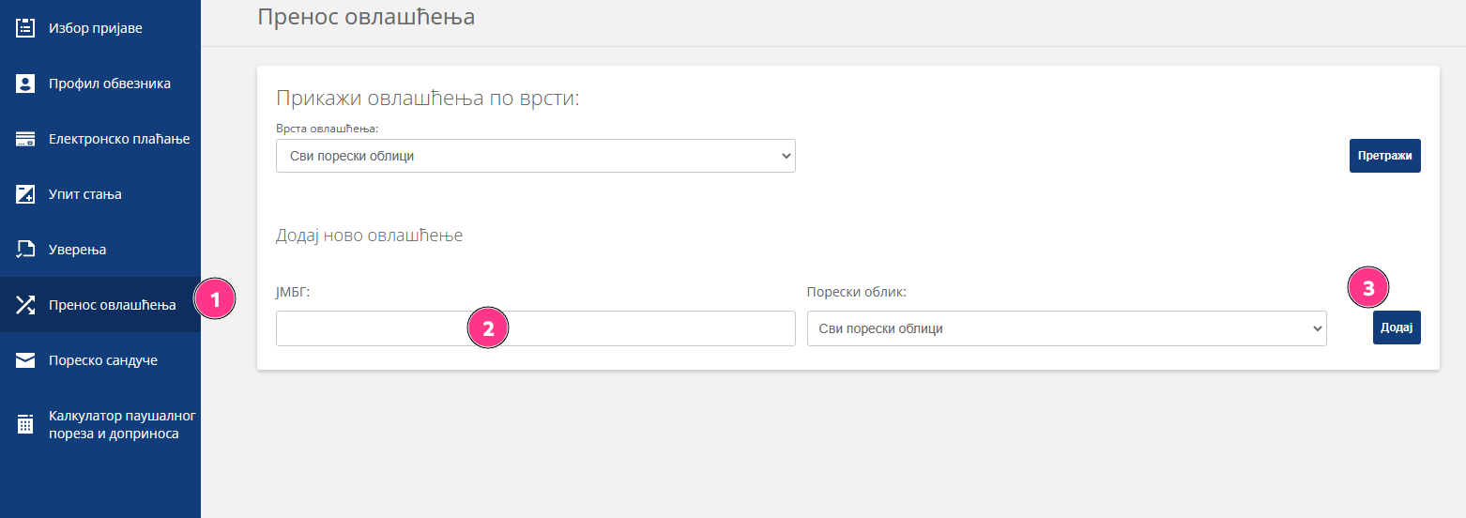The height and width of the screenshot is (518, 1466).
Task: Click the Пренос овлашћења shuffle arrows icon
Action: pos(25,305)
